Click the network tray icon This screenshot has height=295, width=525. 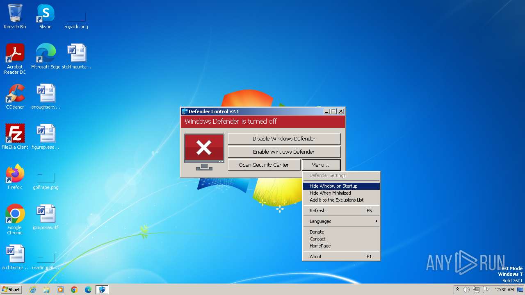click(476, 290)
